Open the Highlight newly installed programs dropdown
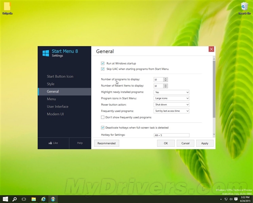253x203 pixels. point(171,92)
